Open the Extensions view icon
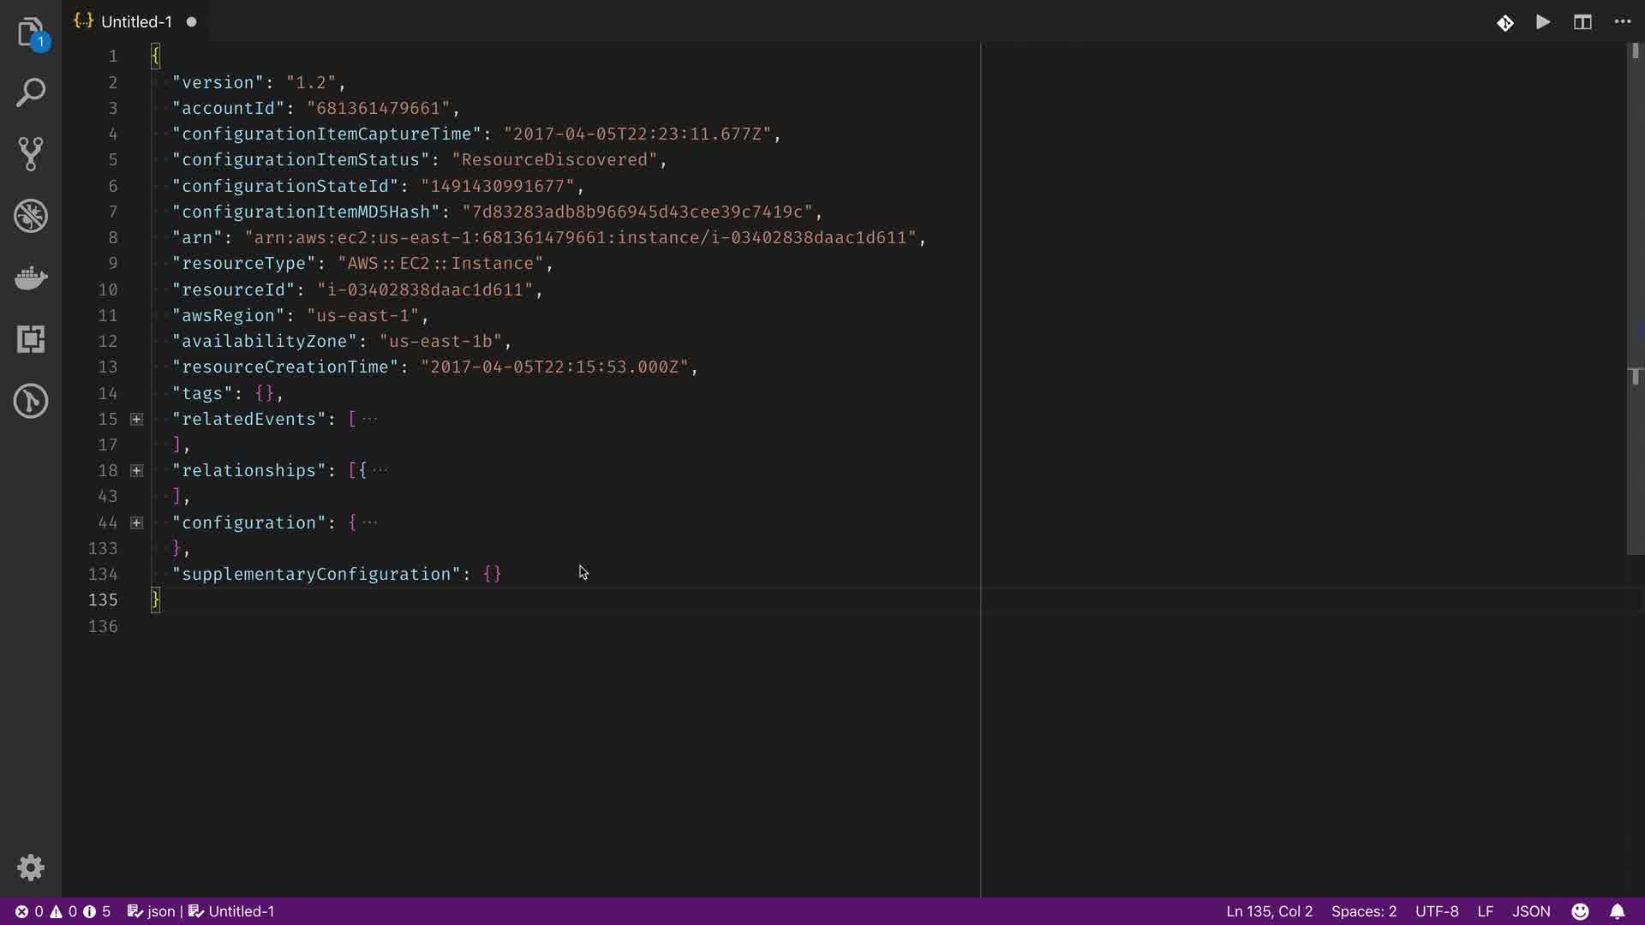The image size is (1645, 925). pos(31,339)
